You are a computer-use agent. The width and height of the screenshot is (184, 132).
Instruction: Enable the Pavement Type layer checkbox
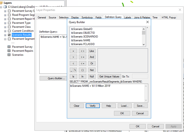coord(9,23)
